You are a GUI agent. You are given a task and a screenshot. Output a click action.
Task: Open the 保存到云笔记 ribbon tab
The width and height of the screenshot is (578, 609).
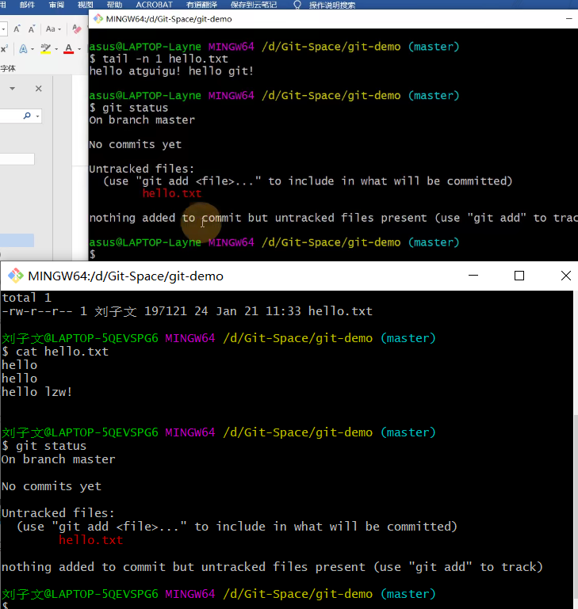254,5
